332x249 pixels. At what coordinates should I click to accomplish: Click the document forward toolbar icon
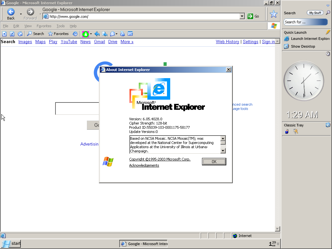tap(105, 34)
